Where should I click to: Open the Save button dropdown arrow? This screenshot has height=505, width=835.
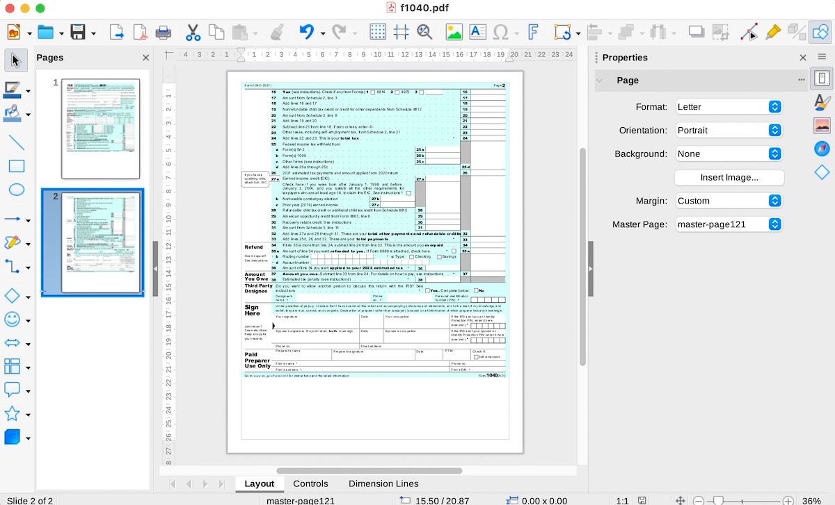[x=93, y=33]
